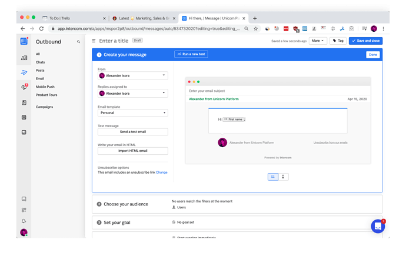
Task: Select the desktop preview icon
Action: pos(272,177)
